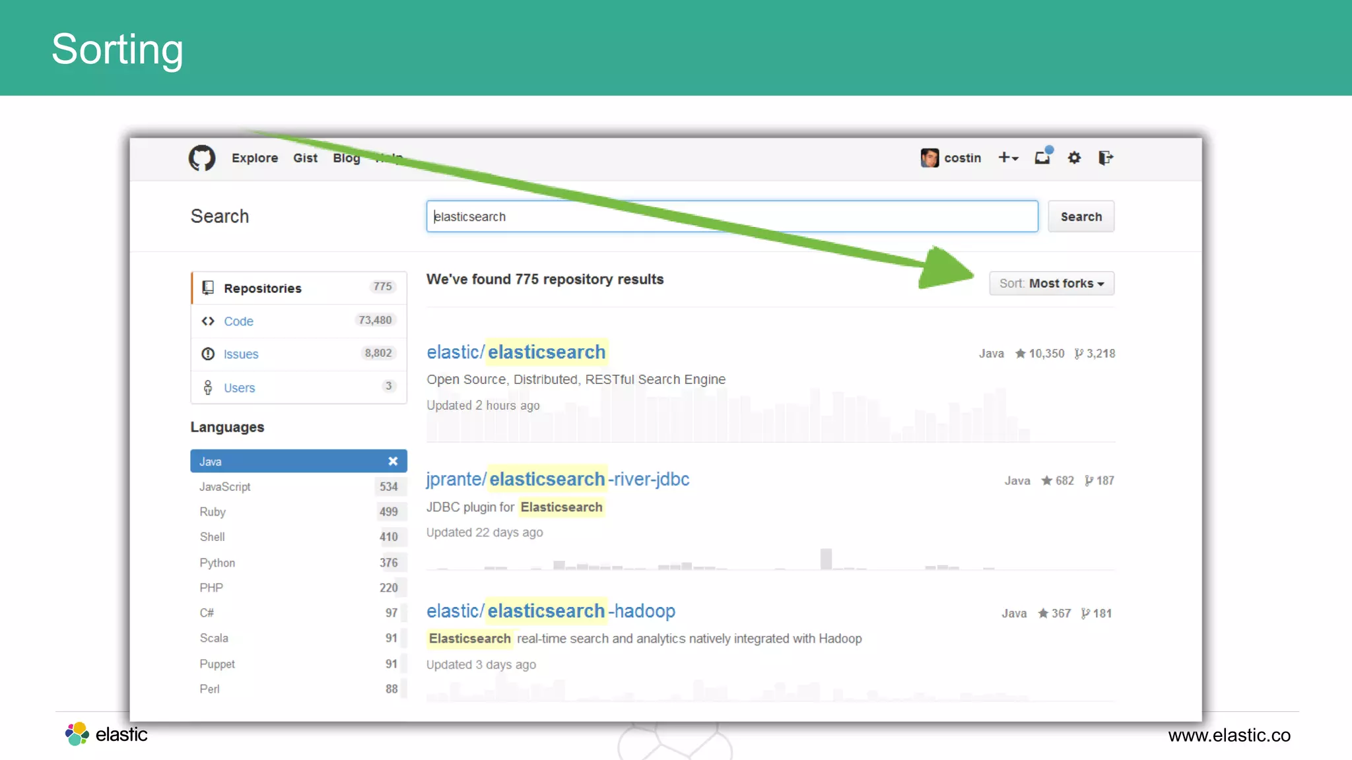1352x760 pixels.
Task: Filter results by Python language
Action: point(299,563)
